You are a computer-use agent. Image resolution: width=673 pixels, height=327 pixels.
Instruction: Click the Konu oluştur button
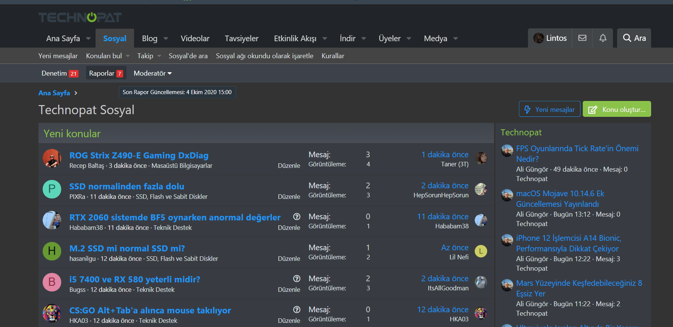(617, 109)
